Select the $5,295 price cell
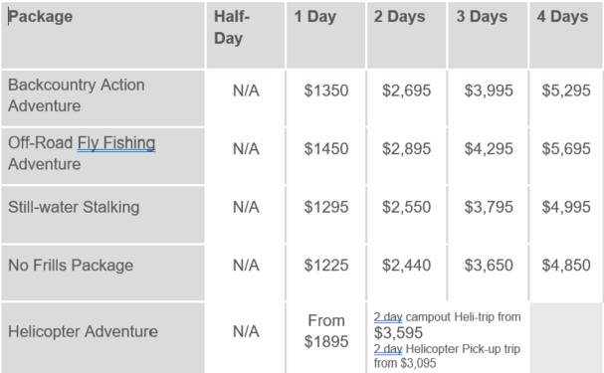 (x=566, y=98)
